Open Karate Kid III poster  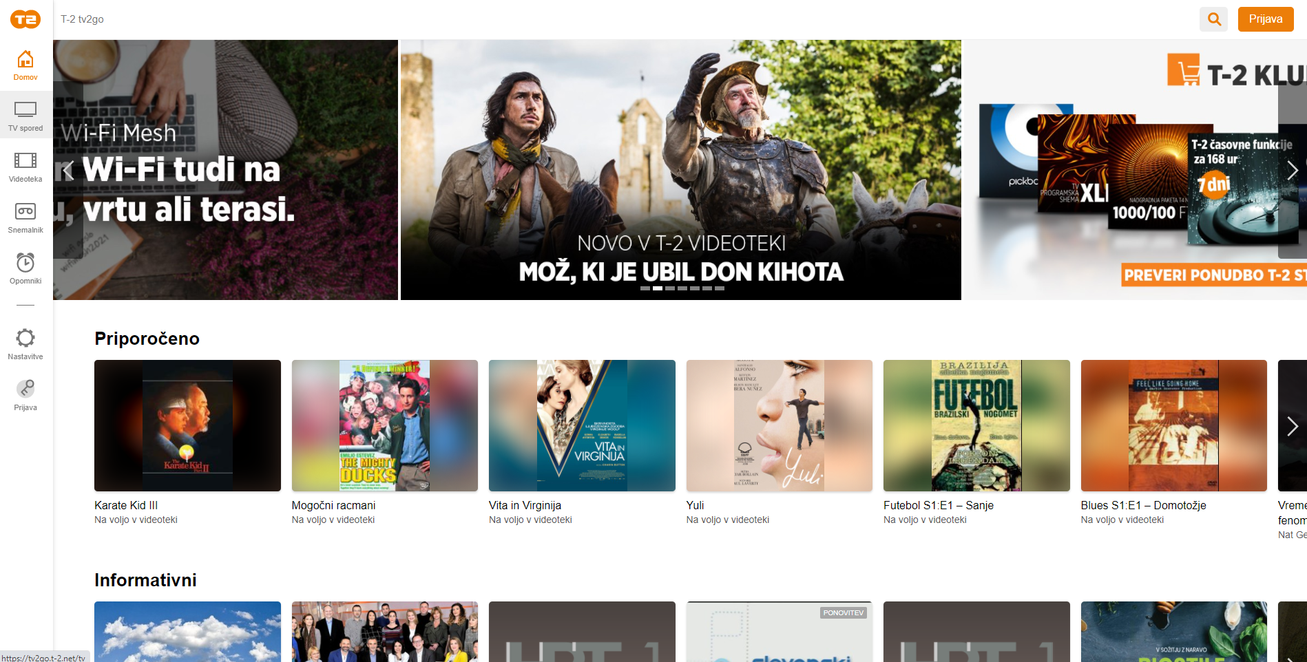pos(187,425)
